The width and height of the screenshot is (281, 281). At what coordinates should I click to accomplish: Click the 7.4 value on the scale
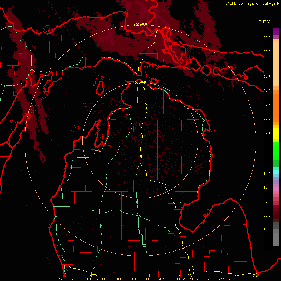pyautogui.click(x=267, y=77)
